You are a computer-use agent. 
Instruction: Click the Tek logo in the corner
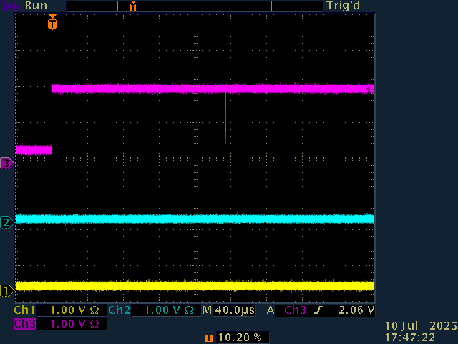click(10, 6)
